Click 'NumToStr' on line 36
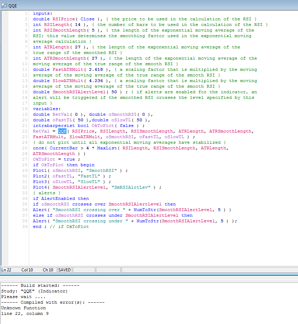Screen dimensions: 298x324 click(145, 210)
